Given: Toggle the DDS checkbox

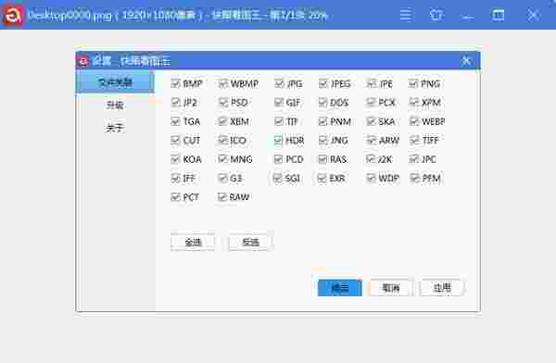Looking at the screenshot, I should [x=323, y=103].
